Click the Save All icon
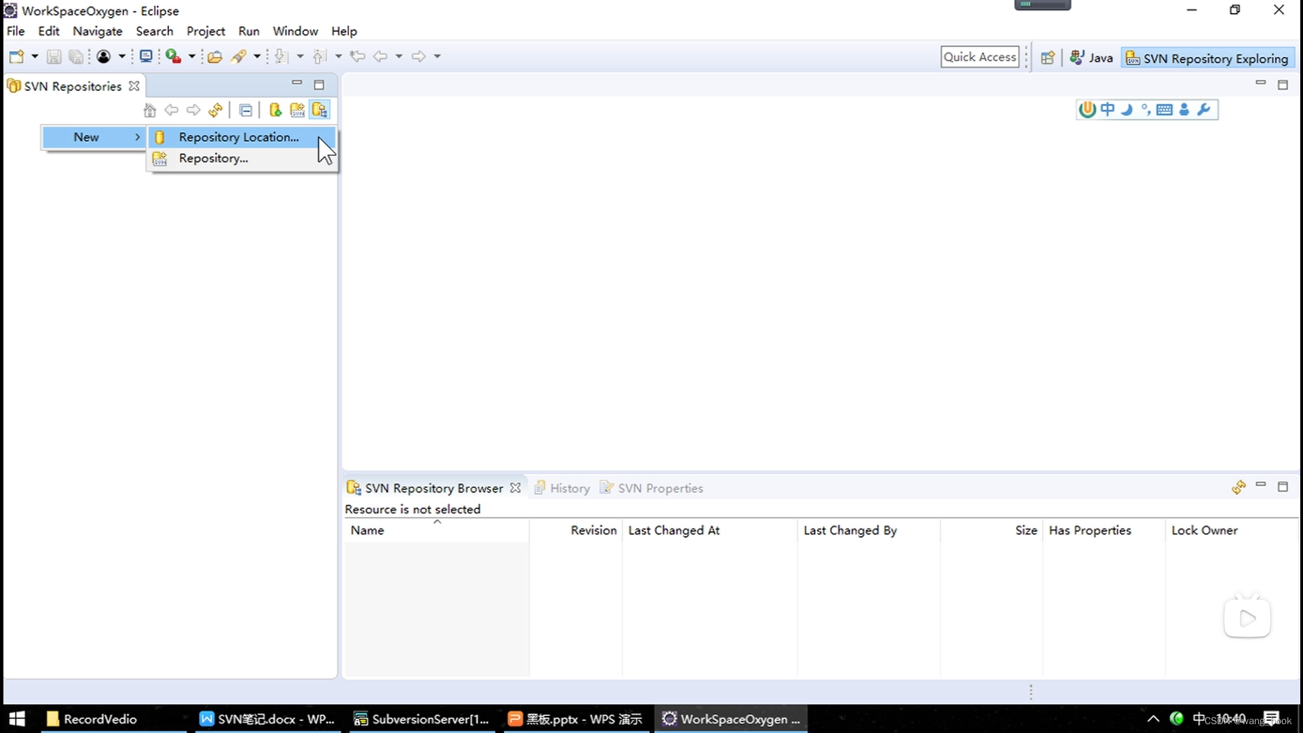The height and width of the screenshot is (733, 1303). 76,56
